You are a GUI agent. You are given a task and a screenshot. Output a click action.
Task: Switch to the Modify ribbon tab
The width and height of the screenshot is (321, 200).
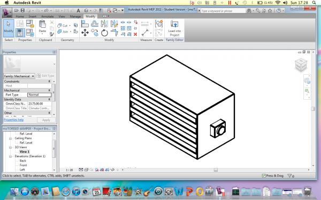pyautogui.click(x=90, y=17)
